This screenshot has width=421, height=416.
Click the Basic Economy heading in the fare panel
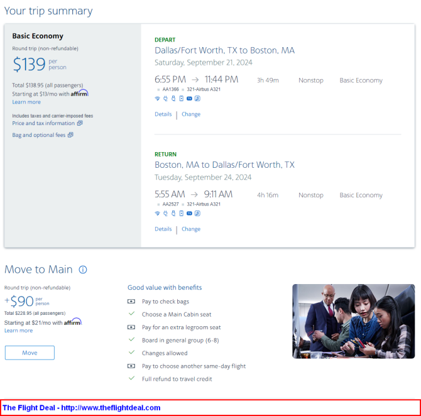(x=38, y=36)
